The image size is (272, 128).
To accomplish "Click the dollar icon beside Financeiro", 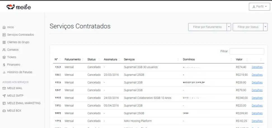I will click(4, 65).
